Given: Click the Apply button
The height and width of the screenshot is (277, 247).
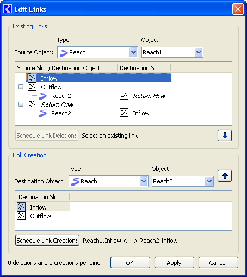Looking at the screenshot, I should click(x=174, y=263).
